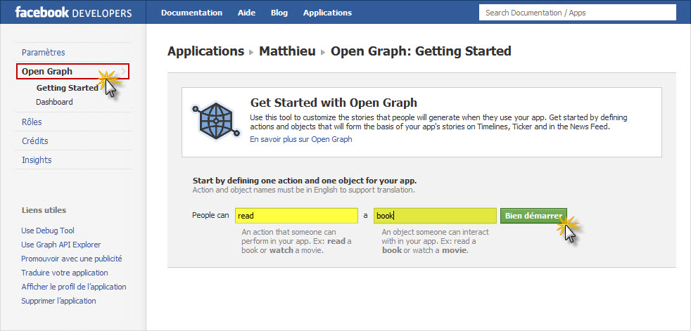The image size is (691, 331).
Task: Focus the action field containing "read"
Action: coord(296,216)
